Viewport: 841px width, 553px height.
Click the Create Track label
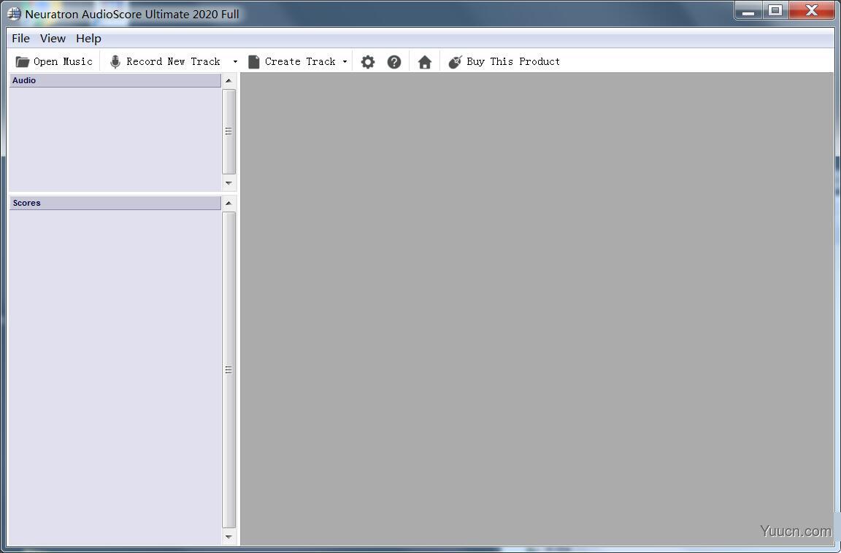tap(300, 61)
